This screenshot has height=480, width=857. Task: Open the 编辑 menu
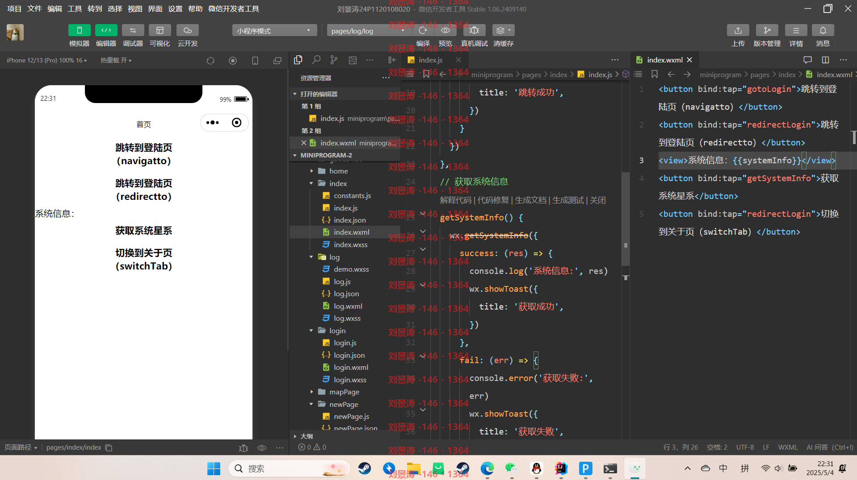click(x=55, y=8)
